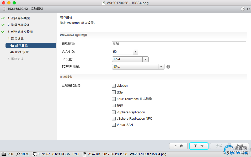
Task: Select step 5 即将完成
Action: click(x=15, y=59)
